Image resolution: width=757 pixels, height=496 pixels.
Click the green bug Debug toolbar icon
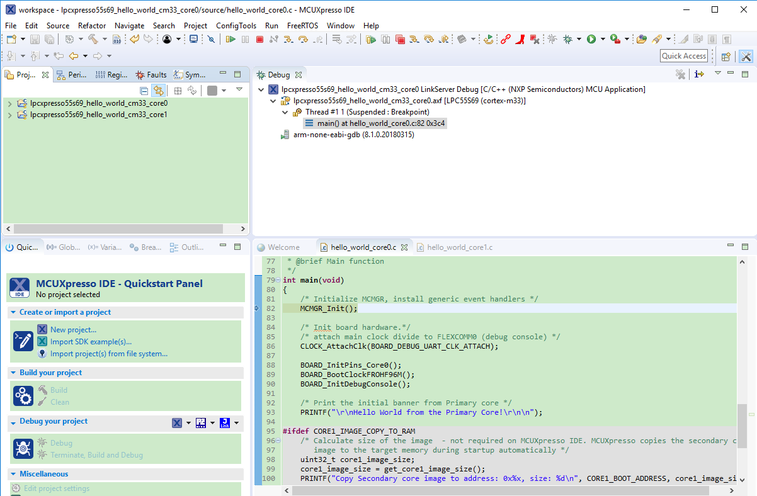[567, 39]
